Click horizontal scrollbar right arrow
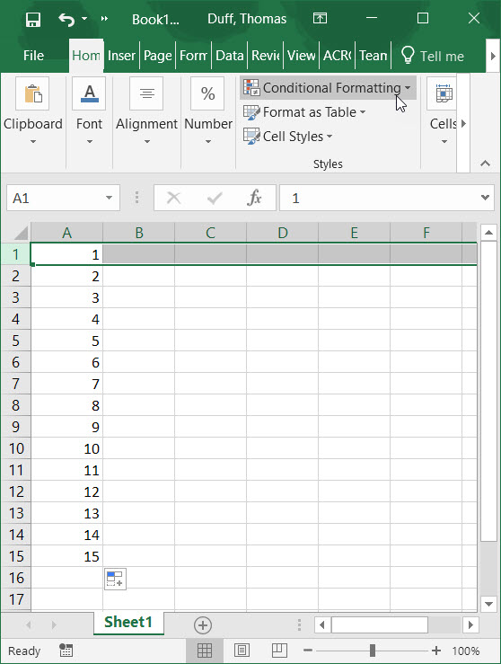 tap(470, 624)
